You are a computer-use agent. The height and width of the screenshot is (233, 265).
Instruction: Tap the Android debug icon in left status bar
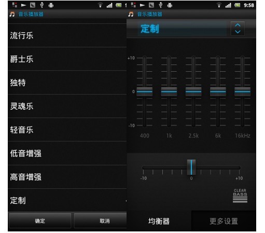click(x=51, y=5)
